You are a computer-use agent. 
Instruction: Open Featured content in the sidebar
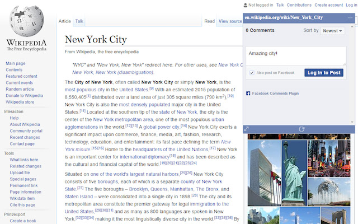pyautogui.click(x=21, y=76)
